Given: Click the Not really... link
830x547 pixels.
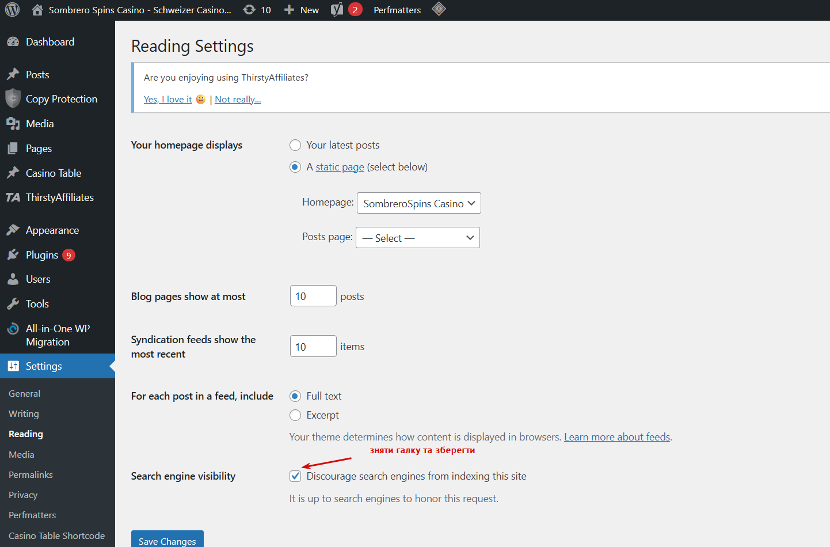Looking at the screenshot, I should [238, 100].
